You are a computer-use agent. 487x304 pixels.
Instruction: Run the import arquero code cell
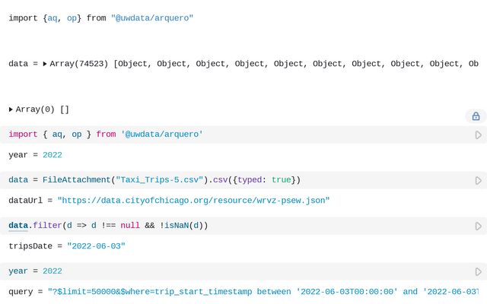point(478,135)
